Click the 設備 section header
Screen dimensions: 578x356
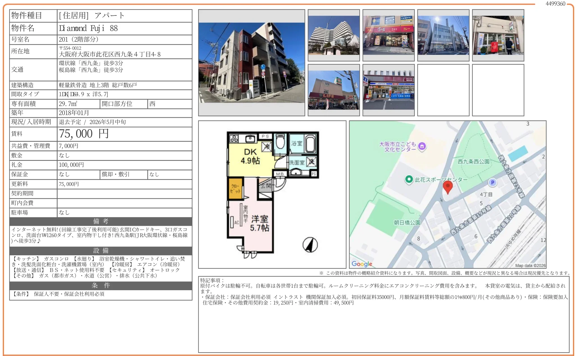click(x=101, y=251)
